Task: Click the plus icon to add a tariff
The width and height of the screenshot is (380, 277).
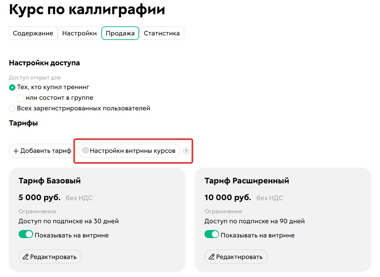Action: pyautogui.click(x=16, y=151)
